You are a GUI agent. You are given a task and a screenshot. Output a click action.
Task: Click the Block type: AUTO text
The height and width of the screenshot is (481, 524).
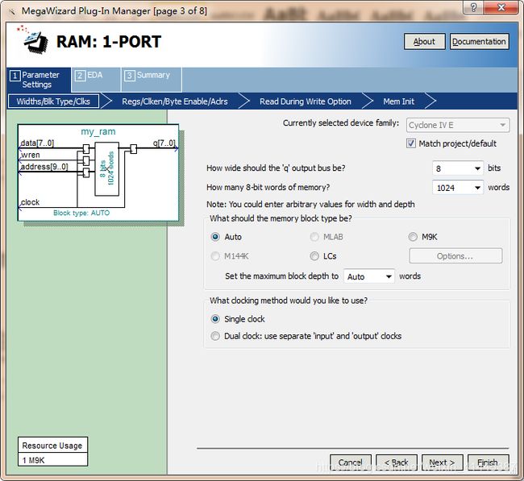81,213
